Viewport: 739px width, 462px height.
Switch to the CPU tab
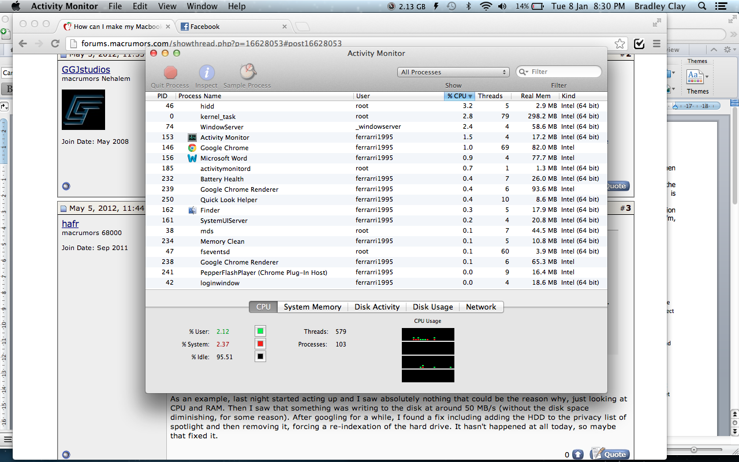pyautogui.click(x=263, y=307)
